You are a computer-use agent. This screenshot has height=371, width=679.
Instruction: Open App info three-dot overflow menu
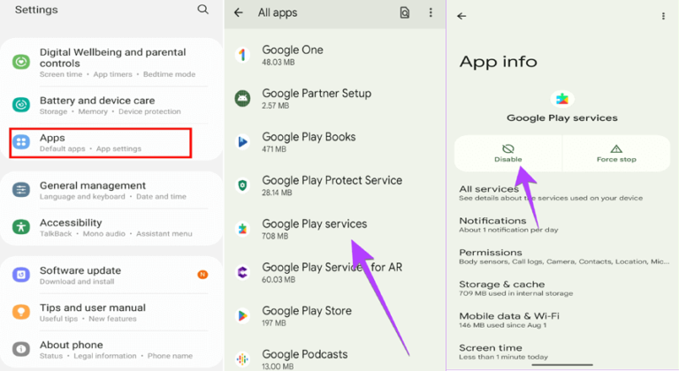663,16
